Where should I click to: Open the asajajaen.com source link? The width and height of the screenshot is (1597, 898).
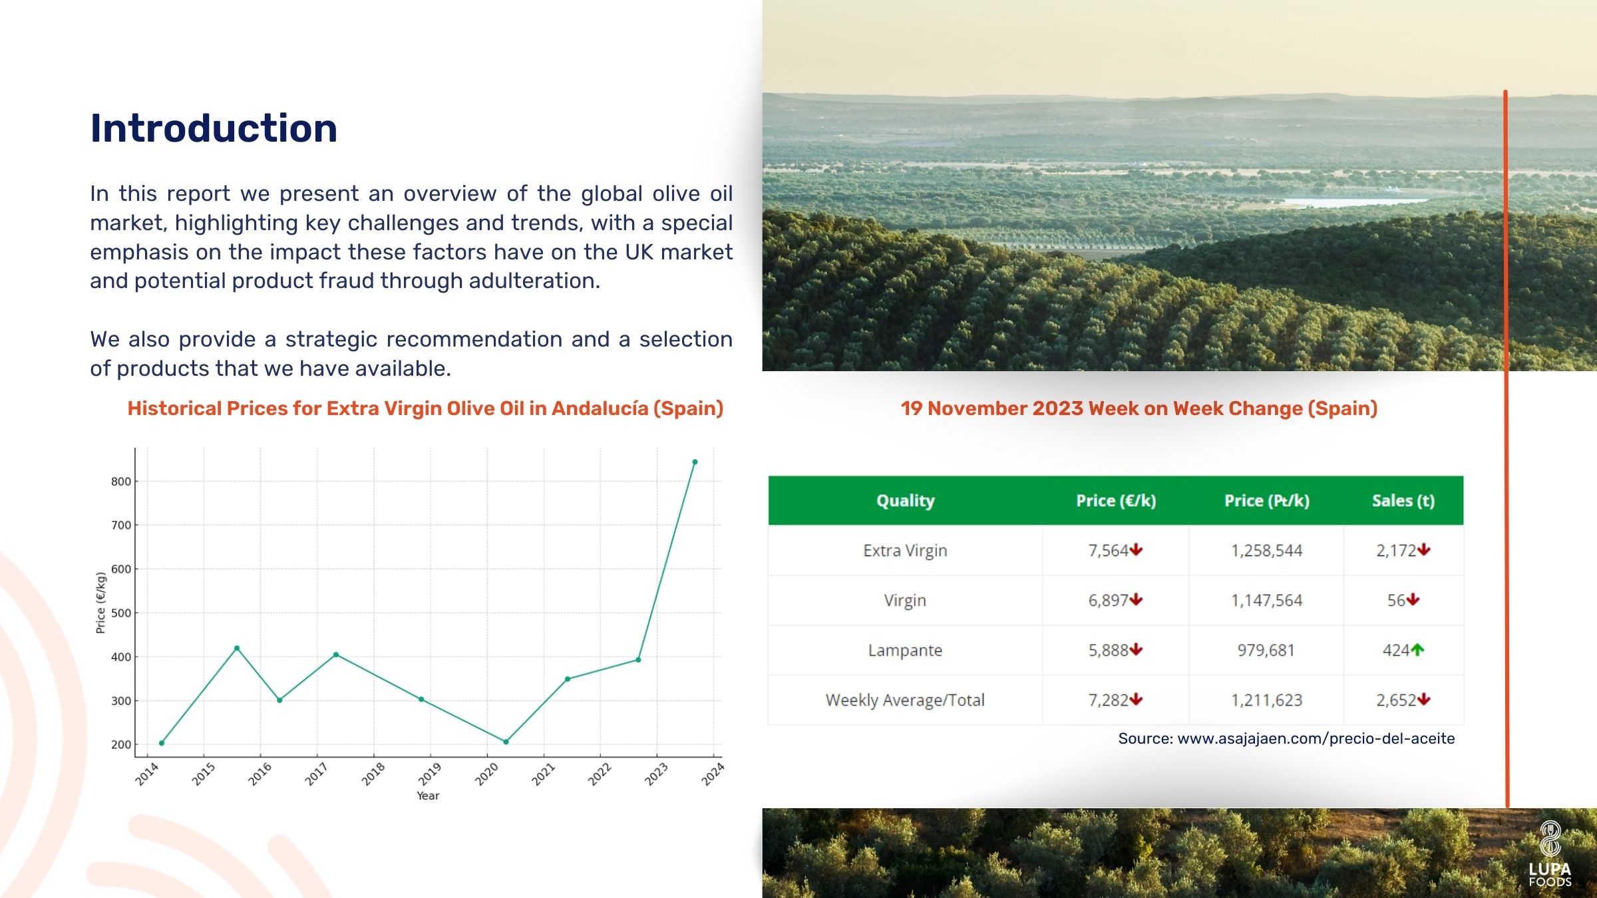(x=1316, y=738)
